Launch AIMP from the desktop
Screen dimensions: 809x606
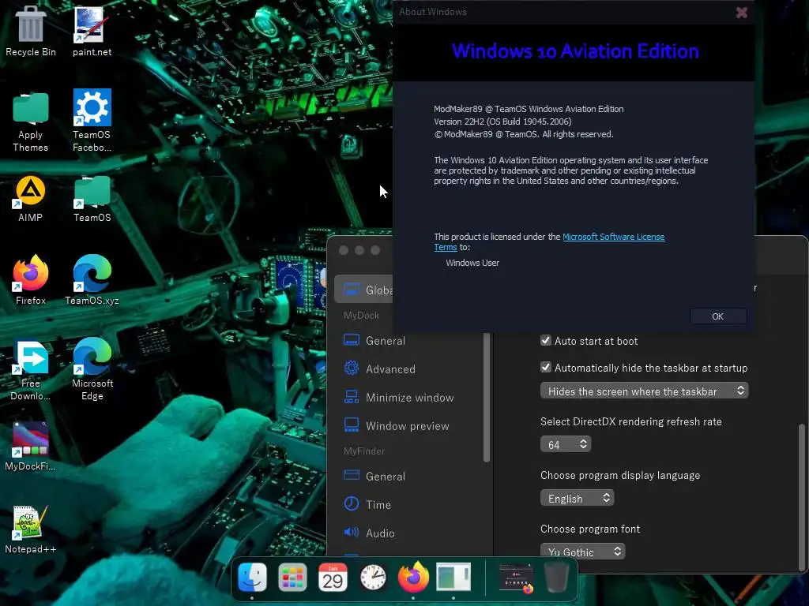31,199
